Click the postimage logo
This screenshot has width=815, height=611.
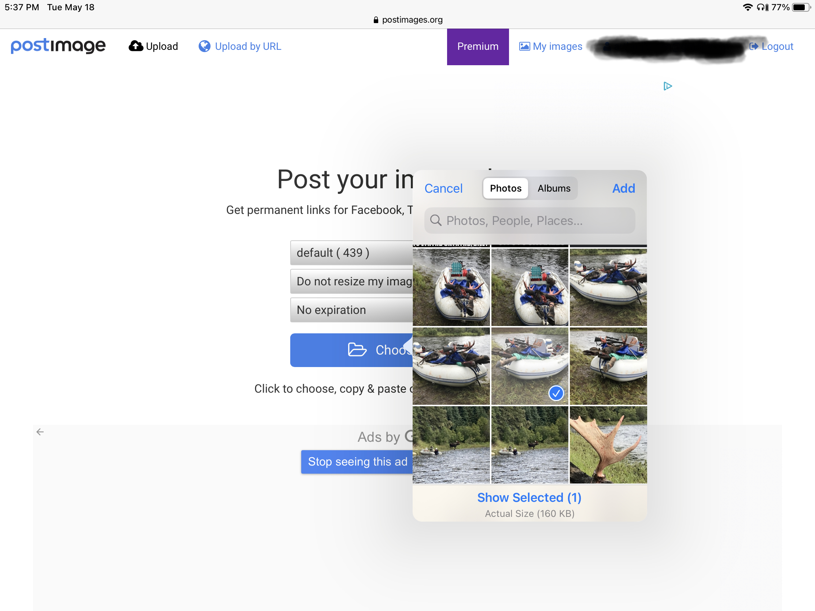58,46
